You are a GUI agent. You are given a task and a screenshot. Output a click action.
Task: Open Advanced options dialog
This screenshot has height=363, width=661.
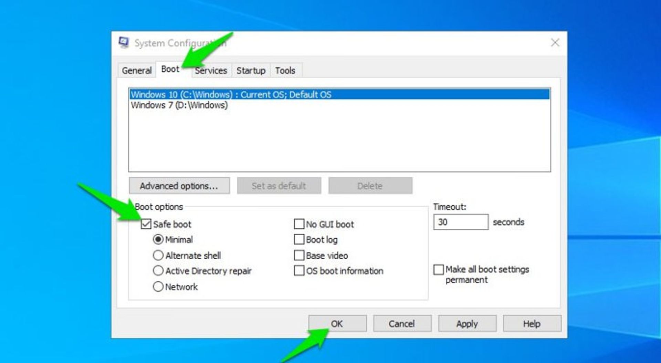tap(179, 186)
